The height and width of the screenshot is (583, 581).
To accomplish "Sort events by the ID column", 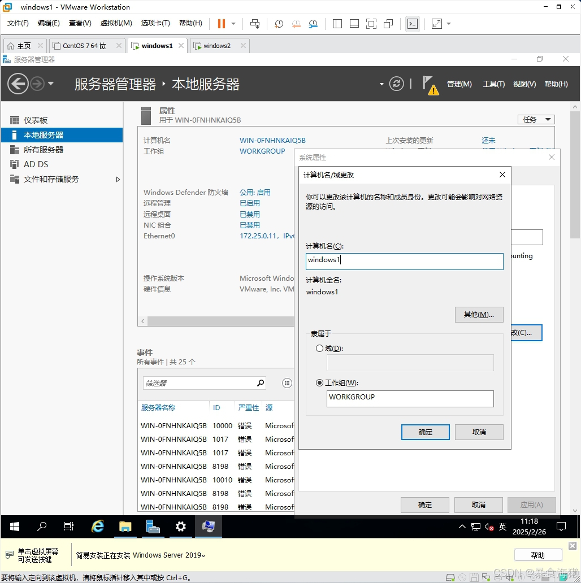I will coord(216,408).
